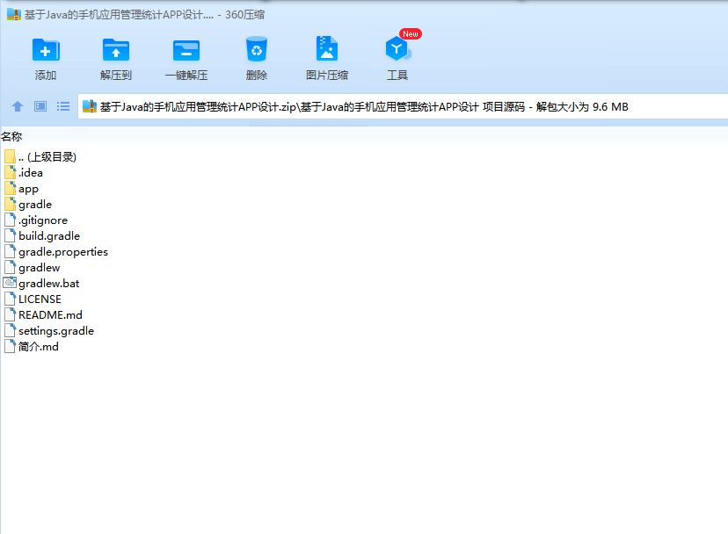Click the 添加 (Add) toolbar icon
Image resolution: width=728 pixels, height=534 pixels.
[x=46, y=50]
